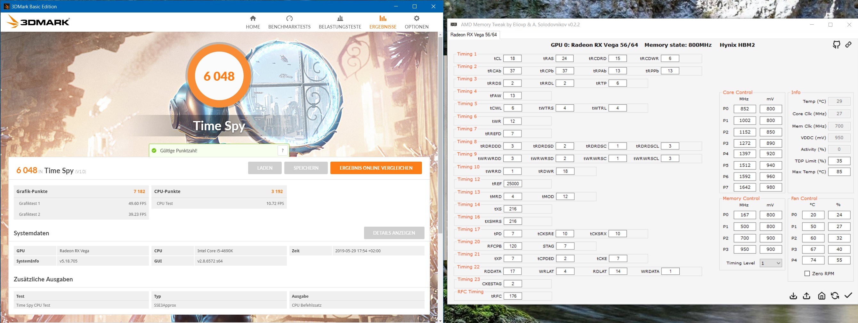The height and width of the screenshot is (323, 858).
Task: Select the tRAS value field
Action: (x=564, y=58)
